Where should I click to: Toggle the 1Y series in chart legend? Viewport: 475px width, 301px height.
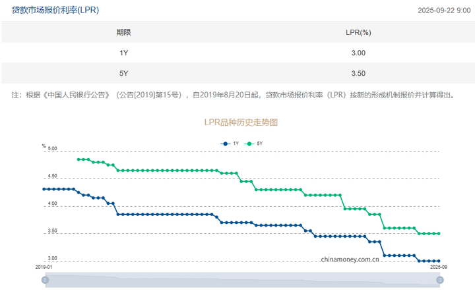[x=230, y=143]
